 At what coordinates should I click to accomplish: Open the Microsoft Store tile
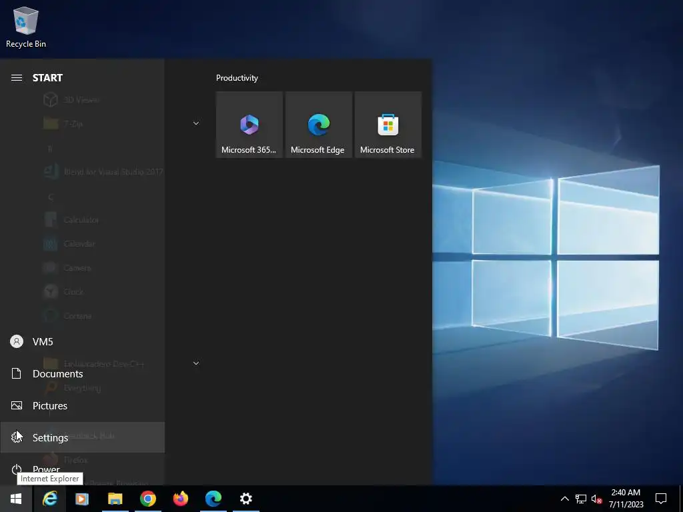tap(388, 125)
